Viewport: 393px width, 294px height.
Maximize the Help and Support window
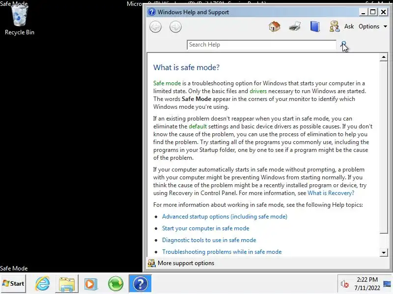(x=373, y=12)
